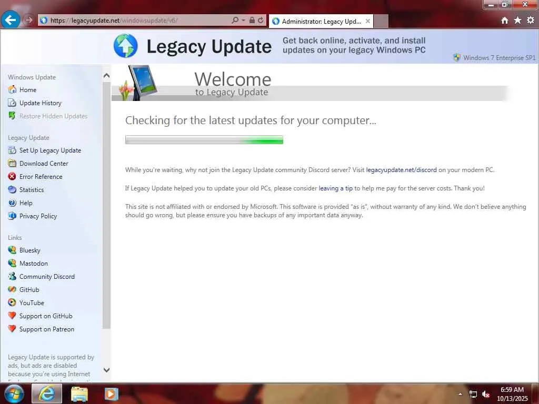539x404 pixels.
Task: Click the update checking progress bar
Action: (204, 139)
